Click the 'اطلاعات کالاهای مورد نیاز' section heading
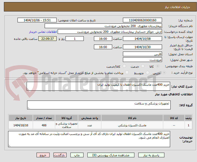Image resolution: width=197 pixels, height=162 pixels. pos(174,94)
